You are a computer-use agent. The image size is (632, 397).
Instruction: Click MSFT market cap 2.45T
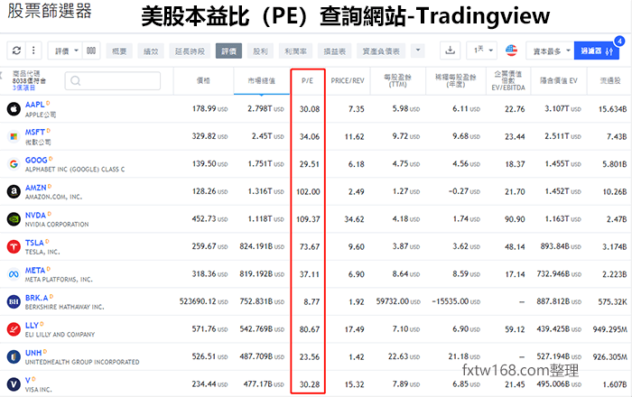263,136
